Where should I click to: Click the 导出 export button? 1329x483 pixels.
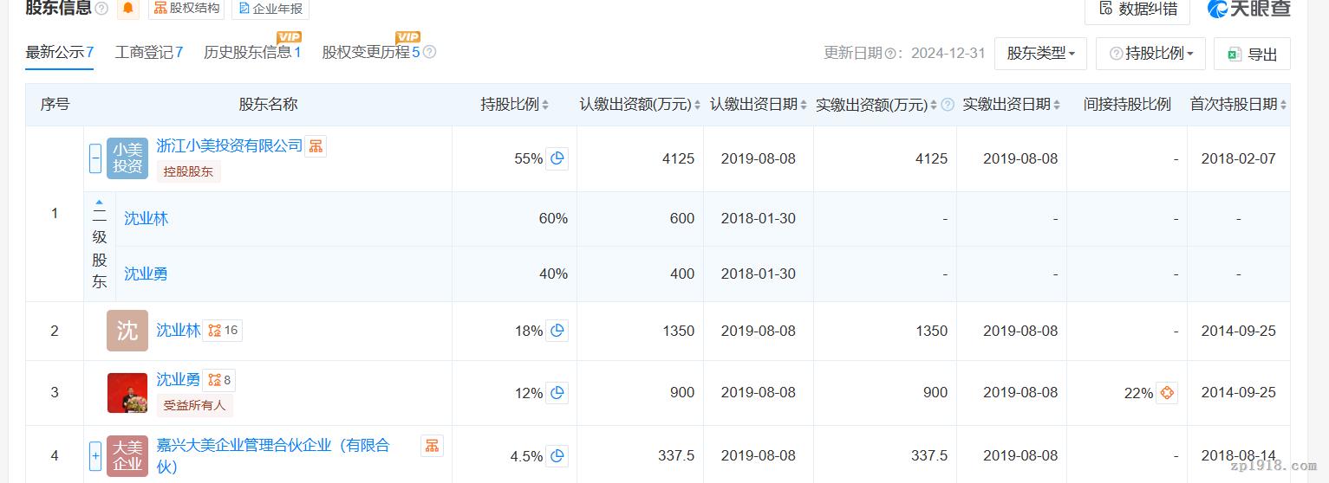tap(1252, 54)
